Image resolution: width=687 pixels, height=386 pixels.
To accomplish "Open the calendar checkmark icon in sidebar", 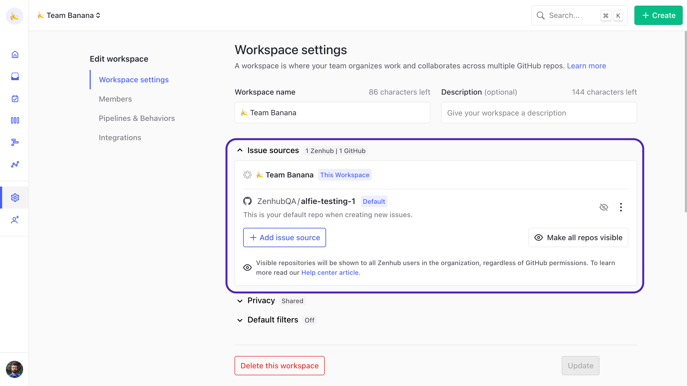I will 15,99.
